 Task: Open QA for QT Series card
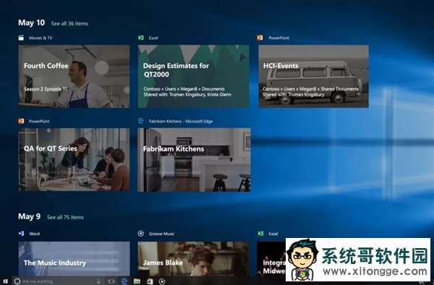74,160
